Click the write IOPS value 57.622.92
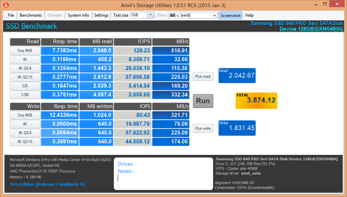Image resolution: width=347 pixels, height=197 pixels. click(x=133, y=133)
